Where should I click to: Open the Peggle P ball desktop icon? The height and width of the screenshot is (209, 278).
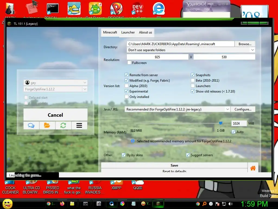click(116, 8)
